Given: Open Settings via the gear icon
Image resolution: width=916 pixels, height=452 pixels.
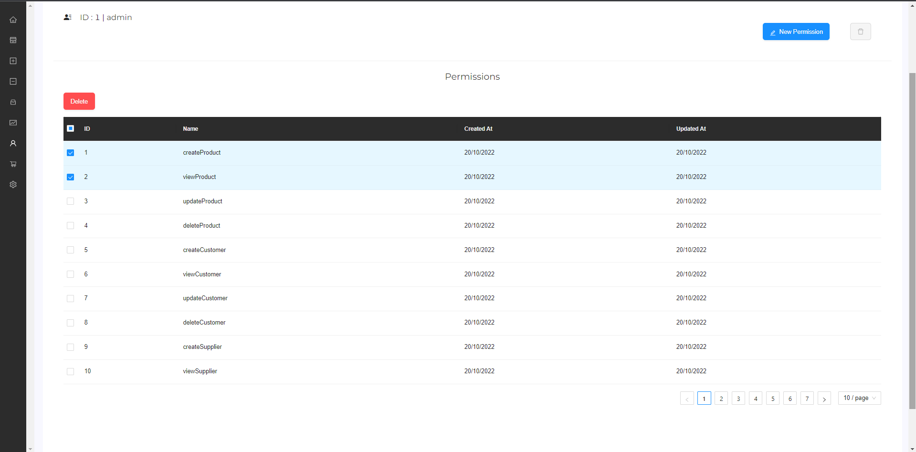Looking at the screenshot, I should pos(13,184).
